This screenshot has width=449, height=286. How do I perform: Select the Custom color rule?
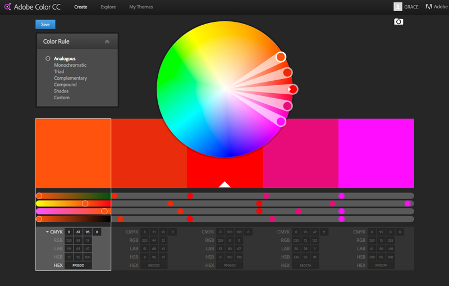(x=62, y=98)
